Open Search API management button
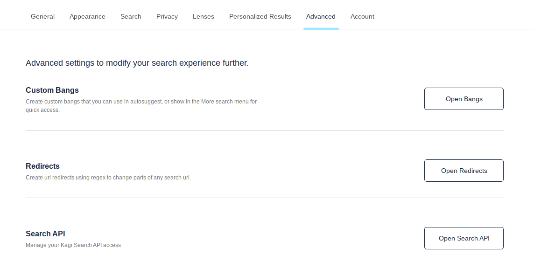Viewport: 534px width, 275px height. pos(464,238)
